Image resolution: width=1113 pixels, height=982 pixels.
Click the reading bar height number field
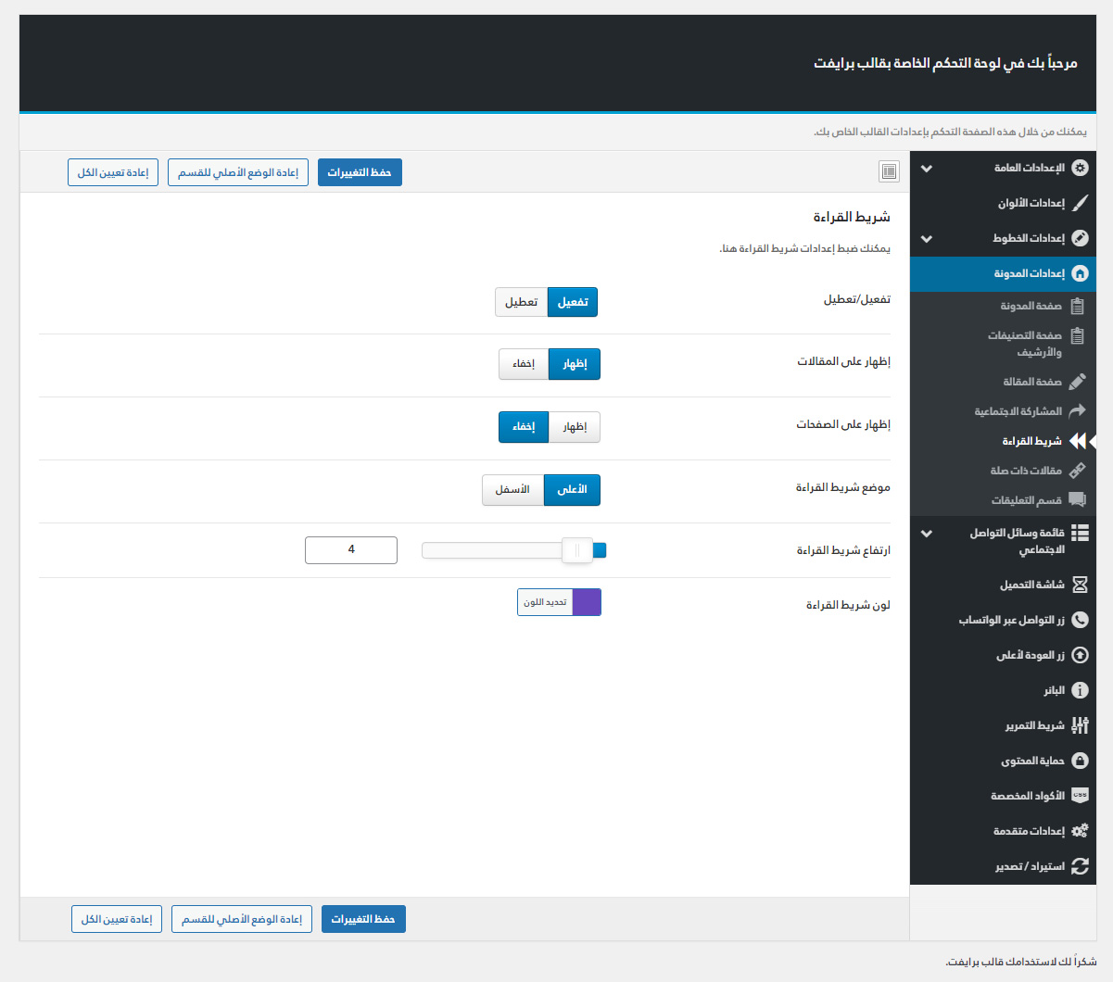tap(351, 549)
